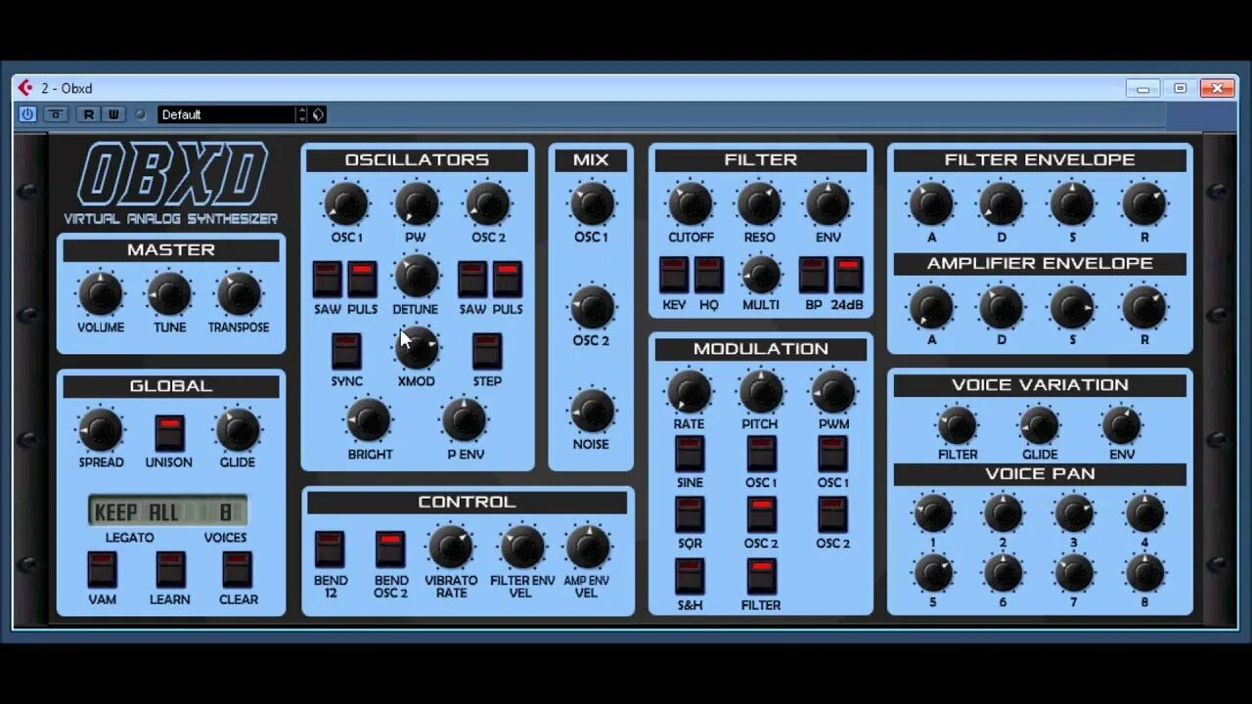
Task: Click the Filter Envelope A (attack) knob
Action: pyautogui.click(x=931, y=204)
